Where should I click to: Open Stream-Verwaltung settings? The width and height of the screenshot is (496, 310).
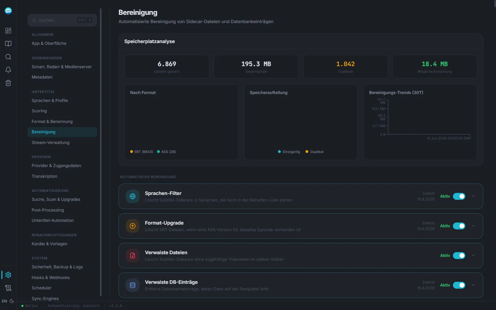coord(62,143)
